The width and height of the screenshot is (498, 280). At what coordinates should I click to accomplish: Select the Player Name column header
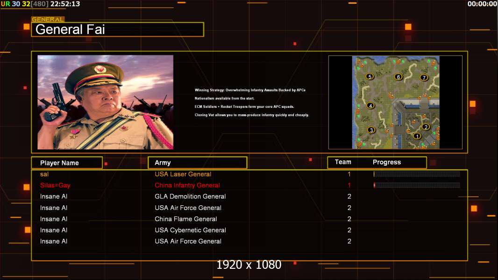tap(67, 163)
